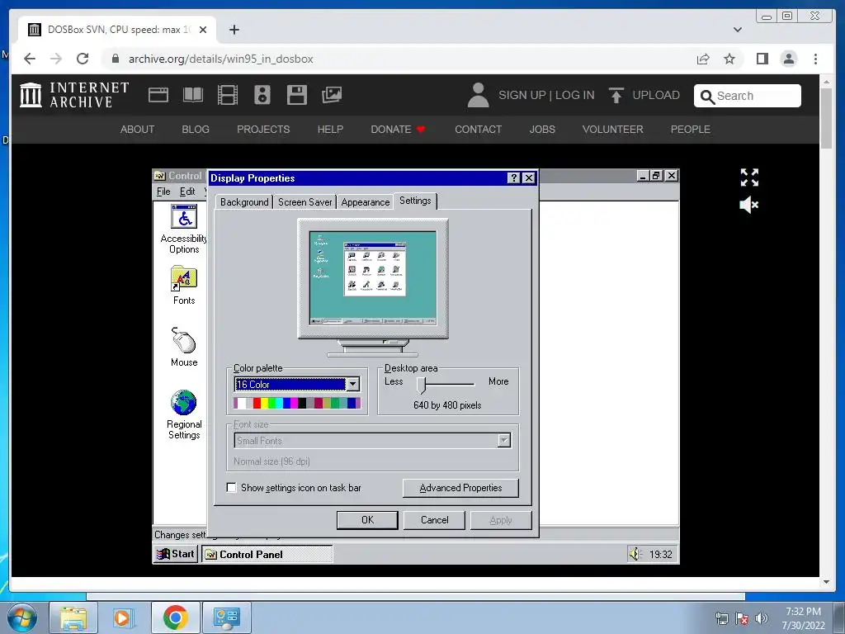This screenshot has height=634, width=845.
Task: Click the Chrome address bar
Action: [399, 59]
